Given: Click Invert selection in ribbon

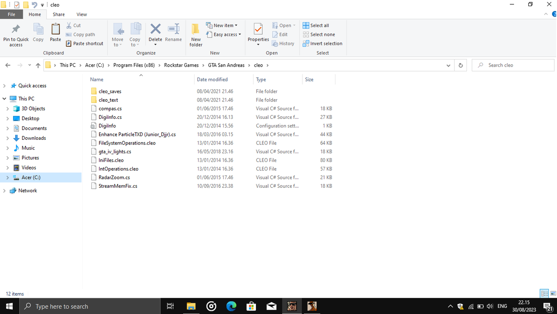Looking at the screenshot, I should click(322, 44).
